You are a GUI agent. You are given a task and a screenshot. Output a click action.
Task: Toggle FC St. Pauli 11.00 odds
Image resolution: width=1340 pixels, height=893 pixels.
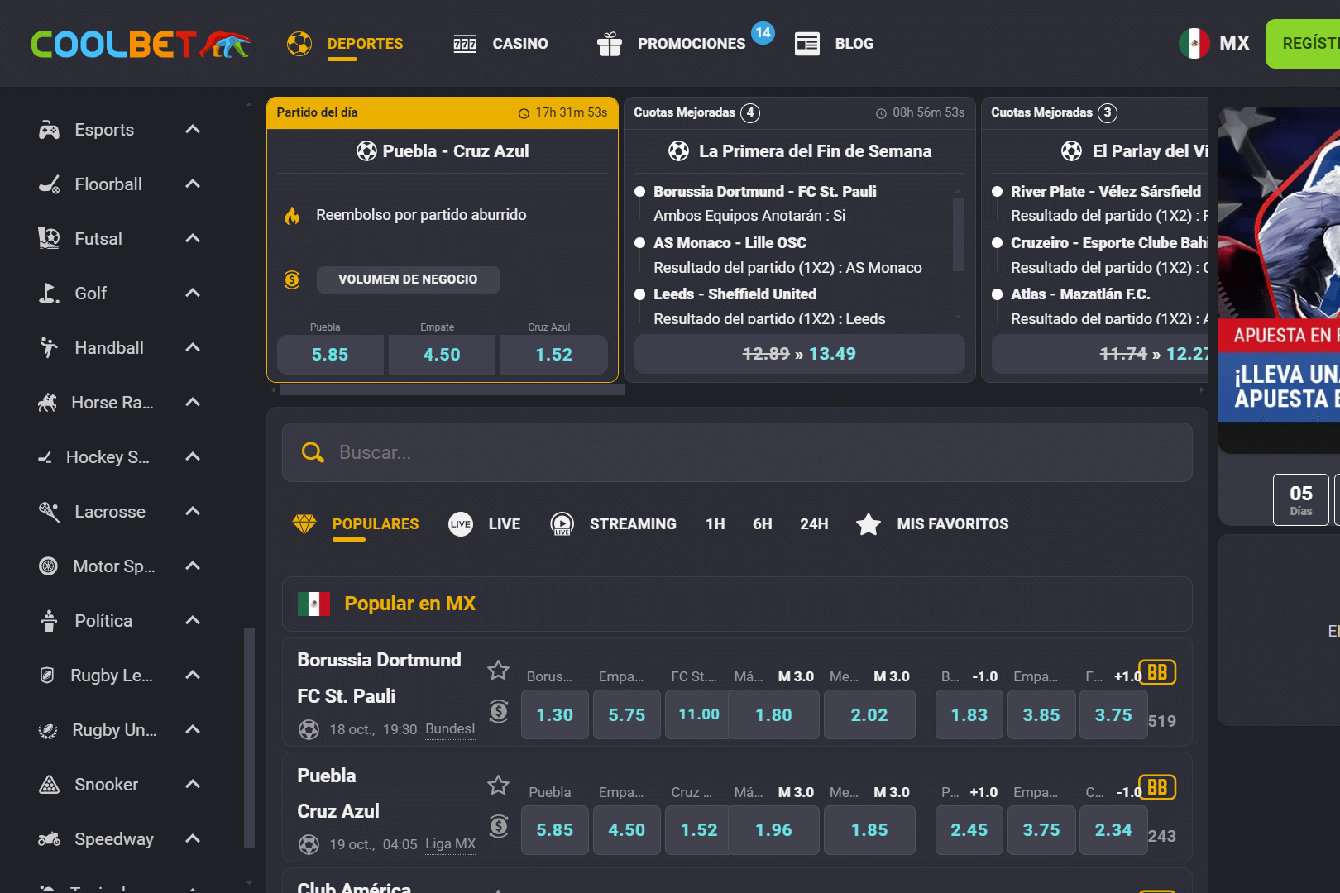(x=699, y=714)
